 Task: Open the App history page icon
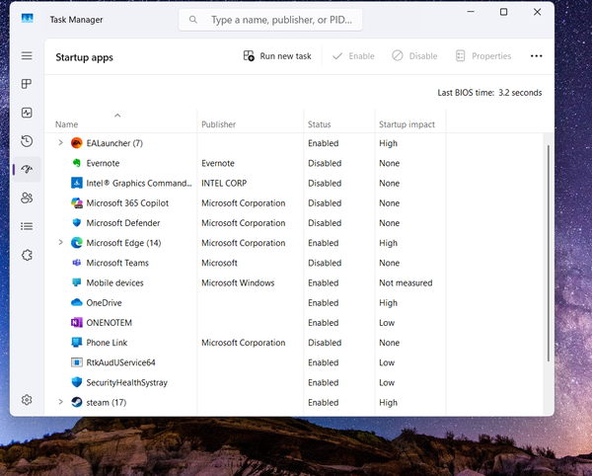tap(27, 141)
